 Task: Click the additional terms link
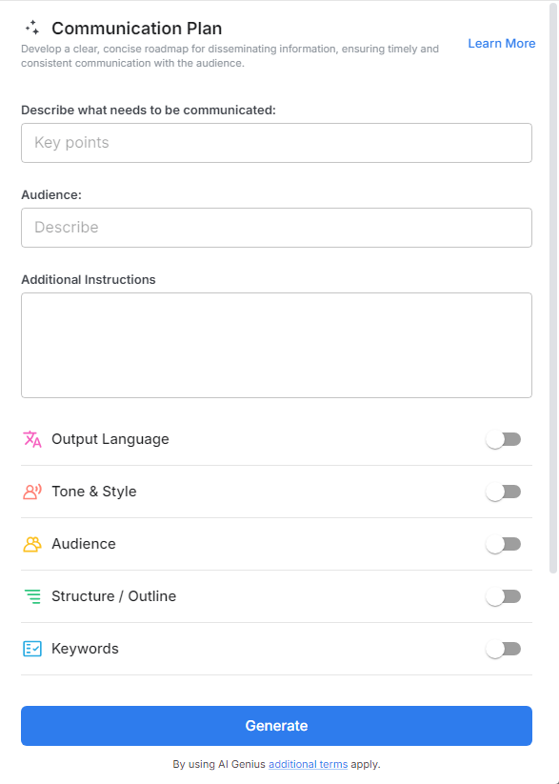click(x=308, y=764)
